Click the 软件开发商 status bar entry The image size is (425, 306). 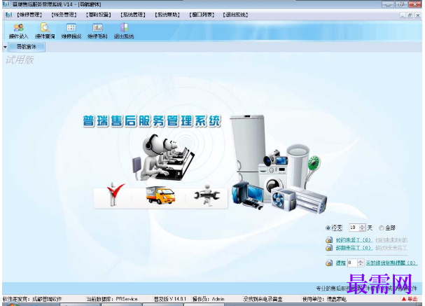[x=32, y=299]
